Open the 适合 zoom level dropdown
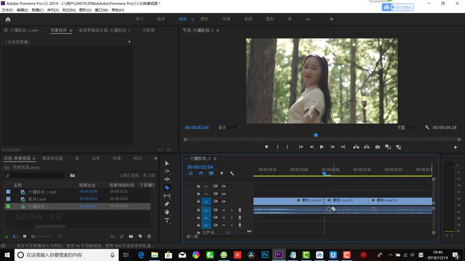 point(229,128)
